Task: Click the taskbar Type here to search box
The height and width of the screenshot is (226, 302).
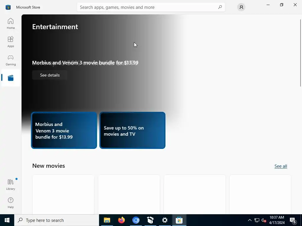Action: click(57, 220)
